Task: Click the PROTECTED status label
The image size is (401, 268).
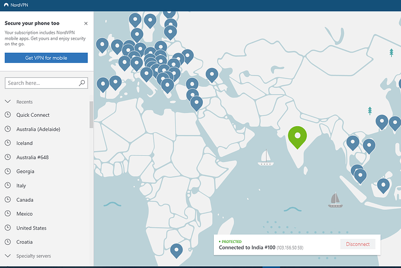Action: [231, 241]
